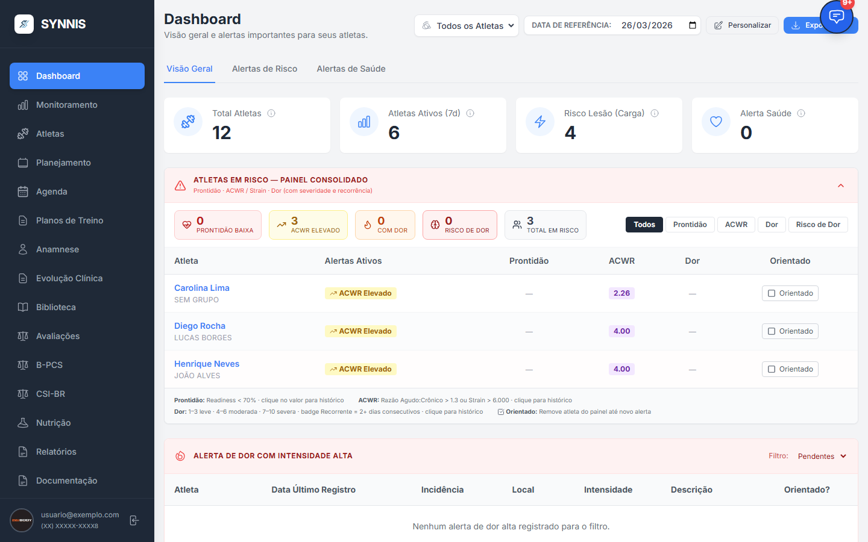Viewport: 868px width, 542px height.
Task: Click the Personalizar button
Action: [x=743, y=25]
